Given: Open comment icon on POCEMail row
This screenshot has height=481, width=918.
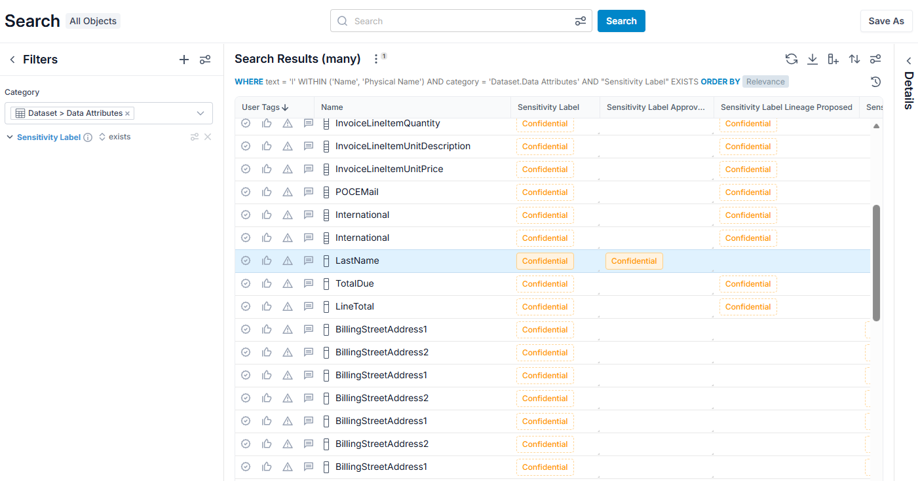Looking at the screenshot, I should [x=309, y=192].
